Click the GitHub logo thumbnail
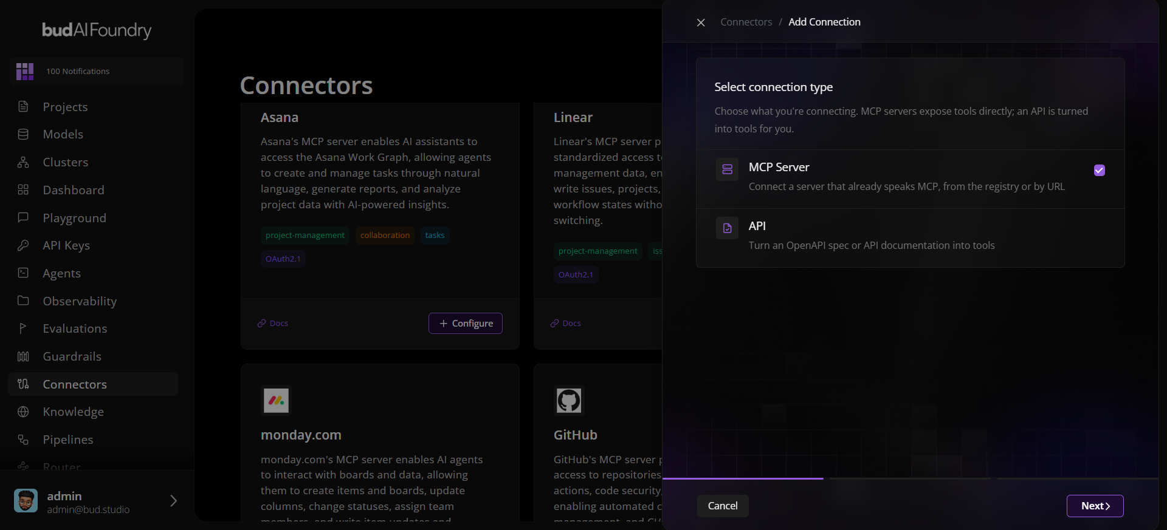Image resolution: width=1167 pixels, height=530 pixels. (x=569, y=401)
